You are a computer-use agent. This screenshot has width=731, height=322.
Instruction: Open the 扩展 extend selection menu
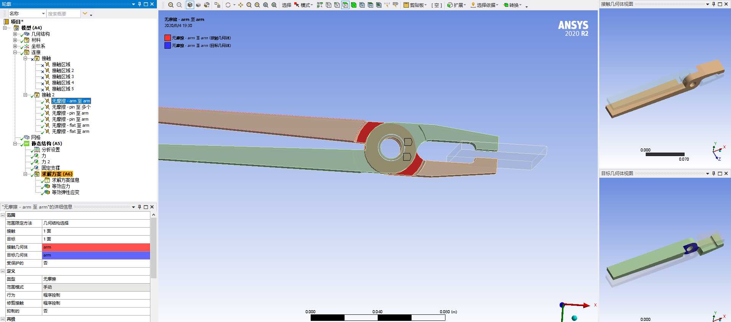[456, 5]
